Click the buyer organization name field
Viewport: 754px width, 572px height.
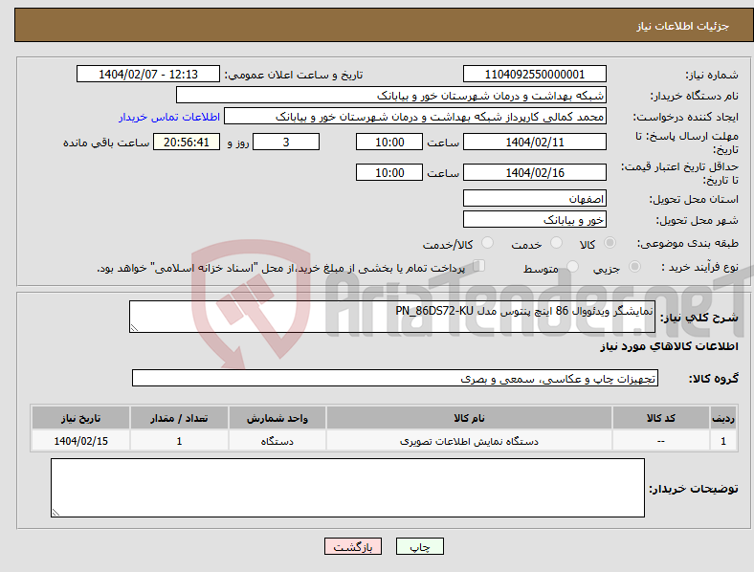click(x=391, y=95)
